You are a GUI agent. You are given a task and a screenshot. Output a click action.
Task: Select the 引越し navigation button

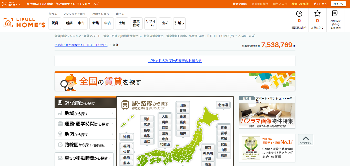point(179,23)
